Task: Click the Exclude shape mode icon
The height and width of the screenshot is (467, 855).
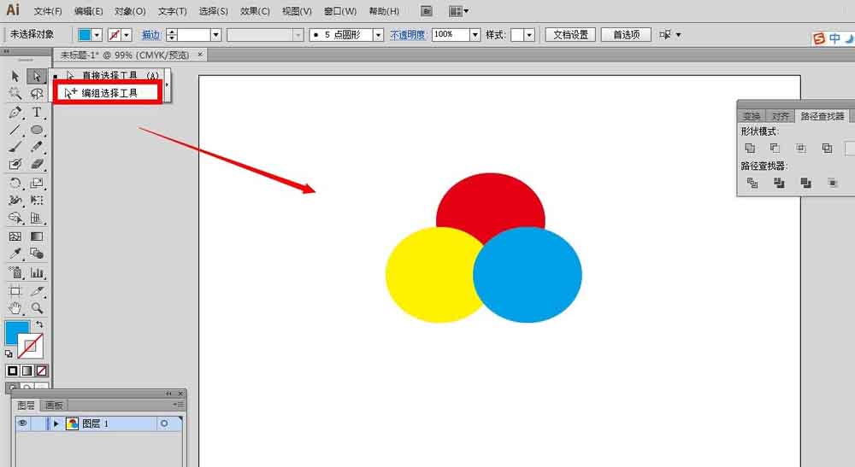Action: tap(827, 148)
